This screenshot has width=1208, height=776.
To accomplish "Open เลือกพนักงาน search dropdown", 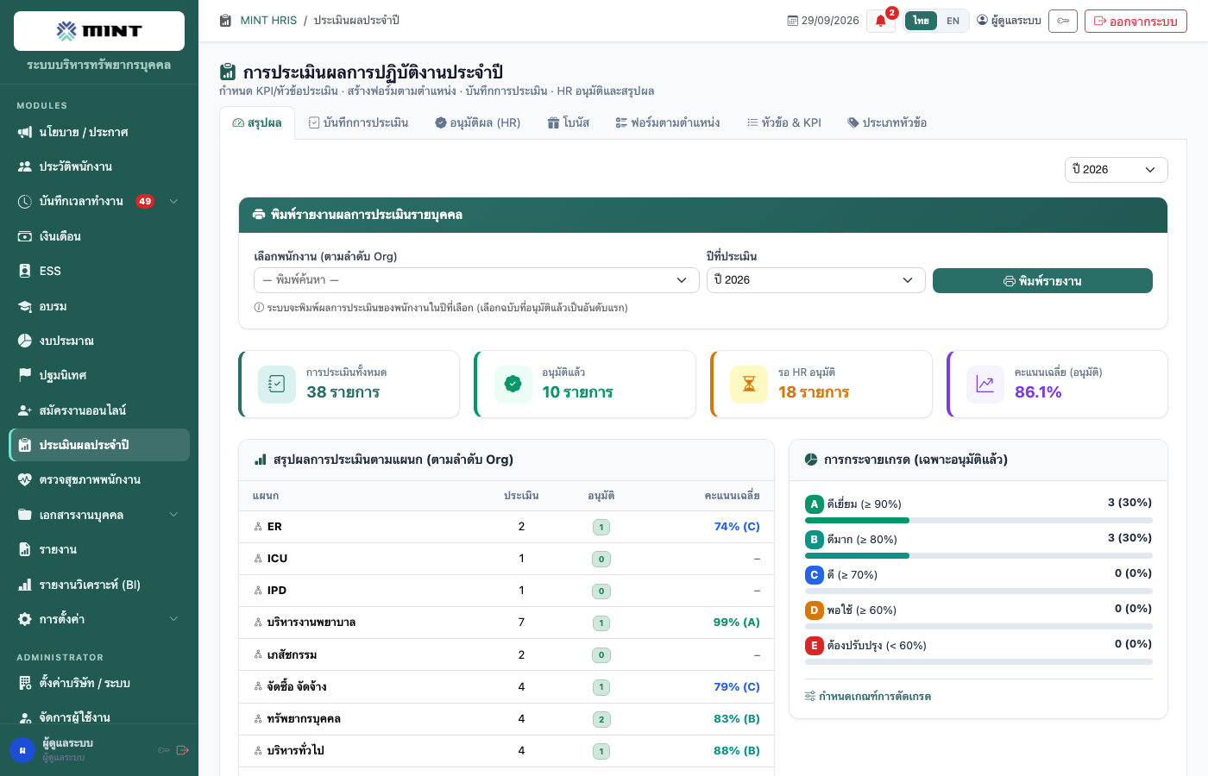I will (476, 280).
